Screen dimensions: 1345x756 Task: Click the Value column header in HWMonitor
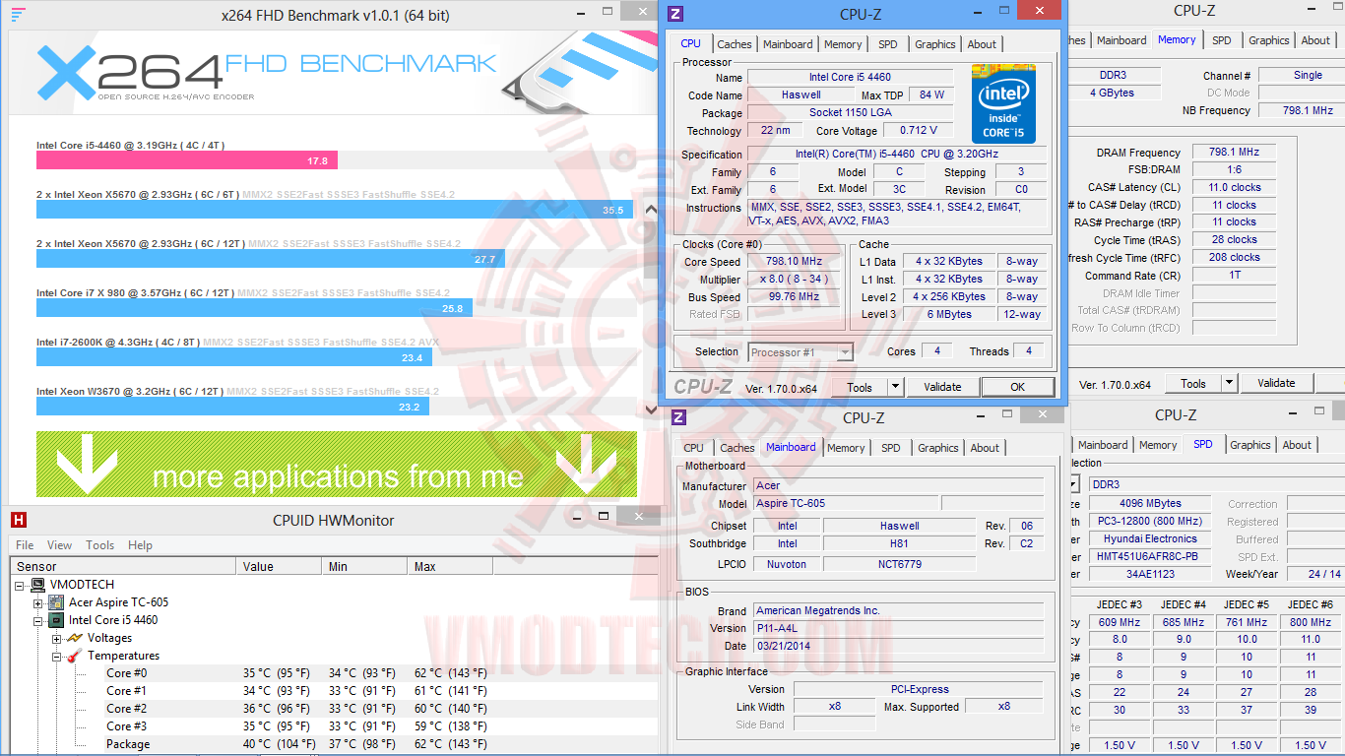click(x=279, y=566)
